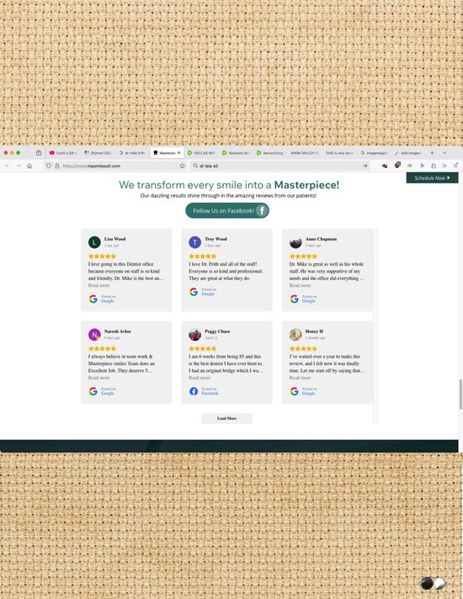
Task: Click the site security padlock icon
Action: [x=57, y=166]
